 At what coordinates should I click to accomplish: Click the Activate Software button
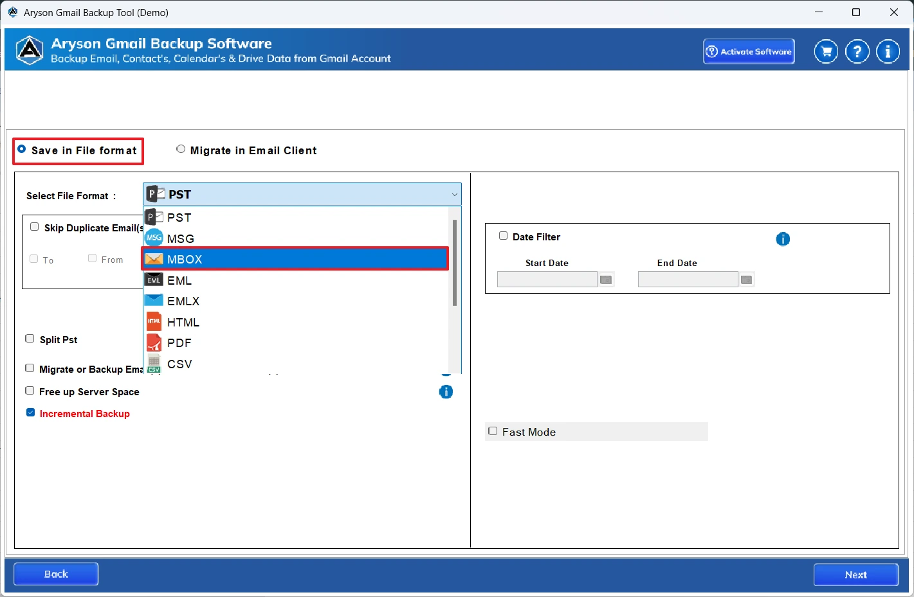click(x=749, y=51)
